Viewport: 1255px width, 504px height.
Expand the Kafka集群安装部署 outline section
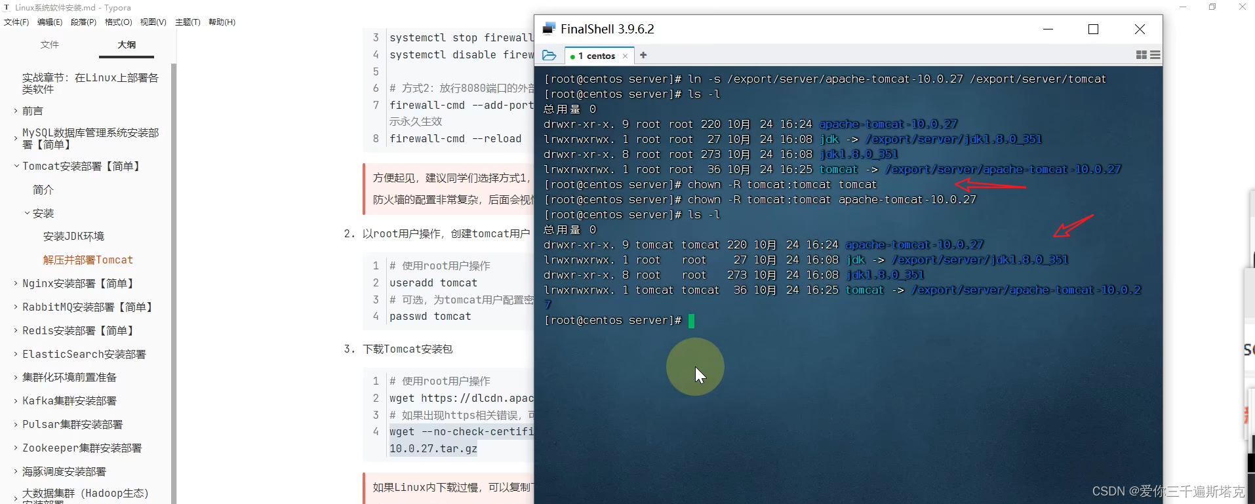[x=16, y=401]
